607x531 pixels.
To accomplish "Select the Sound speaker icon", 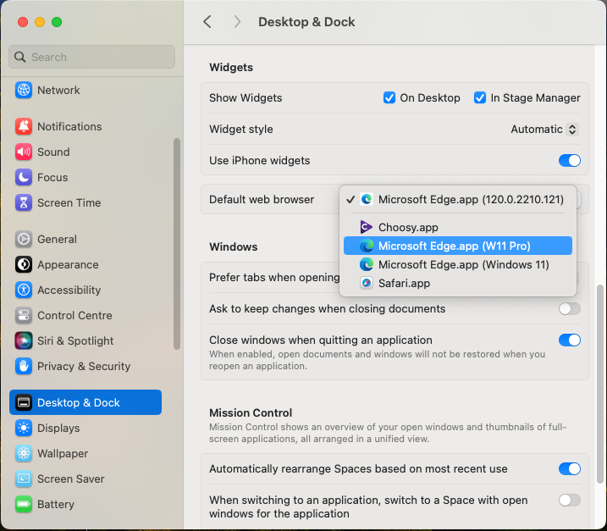I will [24, 152].
